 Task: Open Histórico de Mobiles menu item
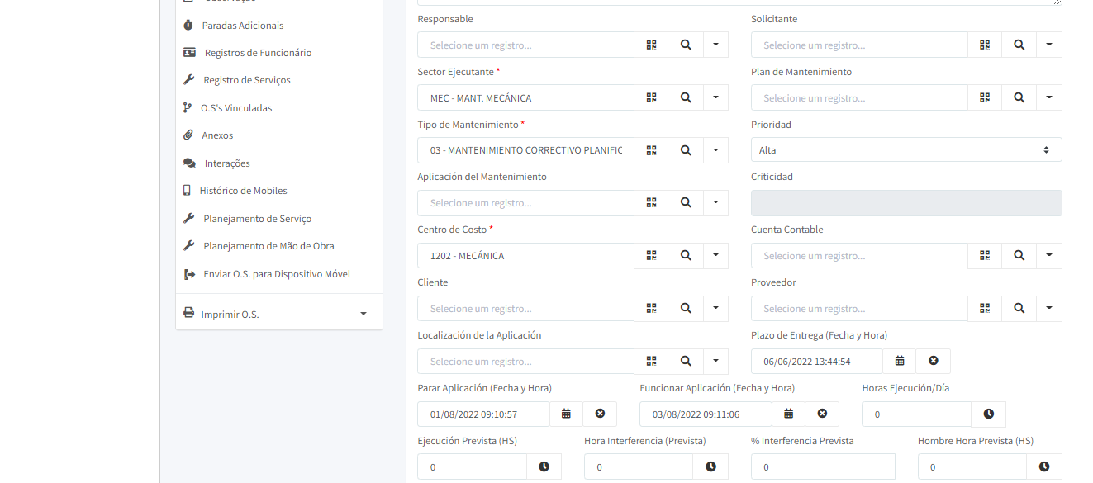coord(243,191)
